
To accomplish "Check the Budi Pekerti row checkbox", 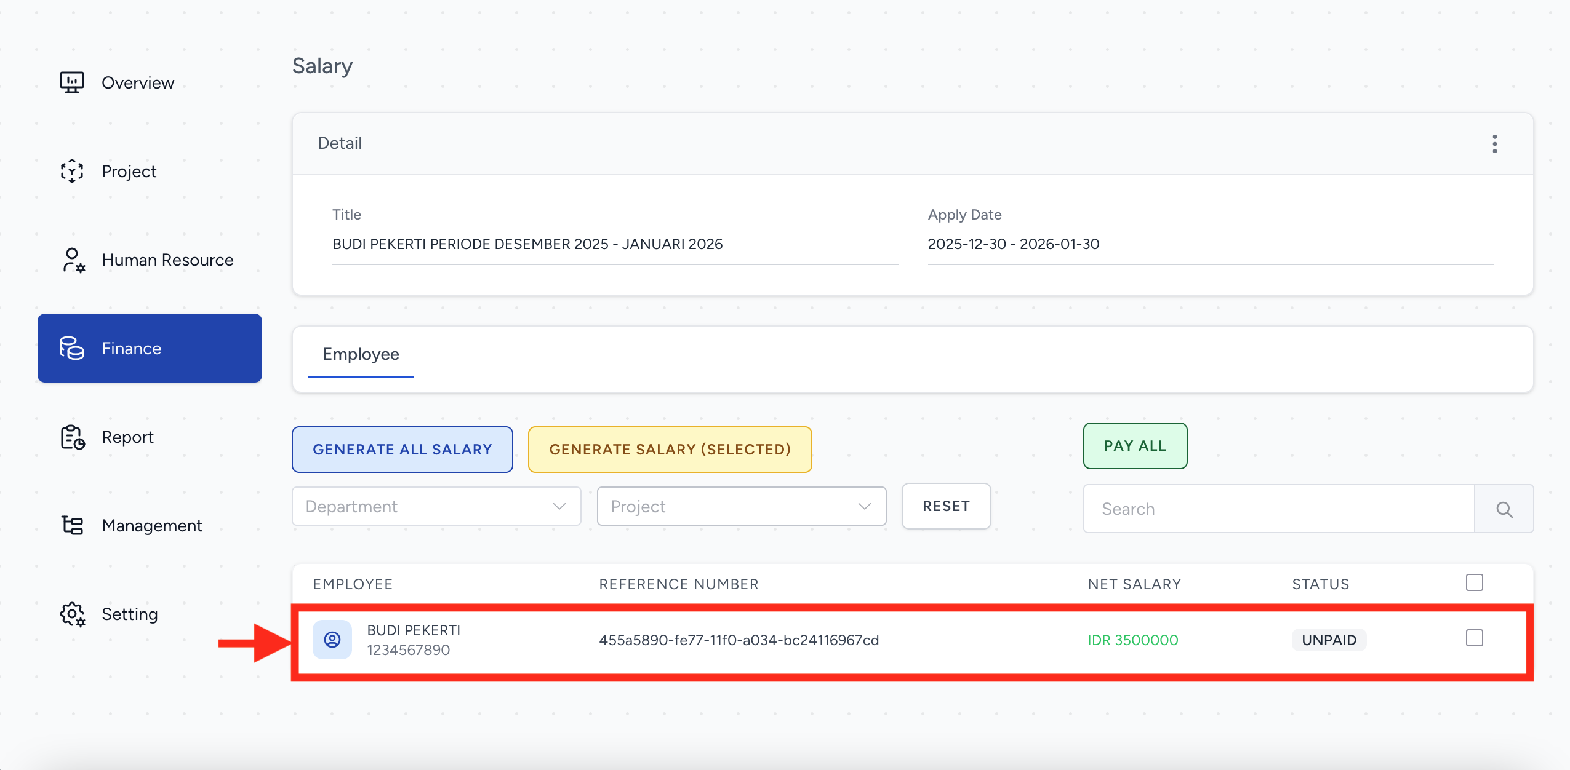I will click(1474, 638).
